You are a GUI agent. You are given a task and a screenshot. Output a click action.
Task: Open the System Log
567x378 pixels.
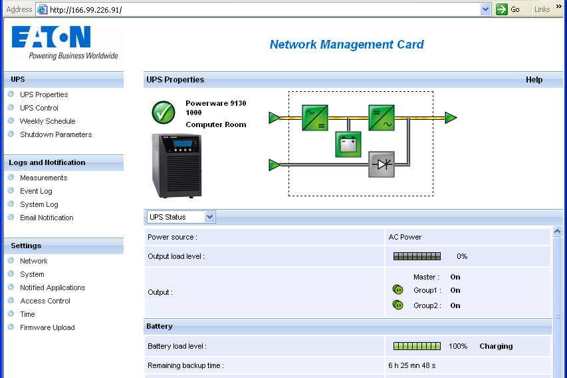(x=39, y=204)
